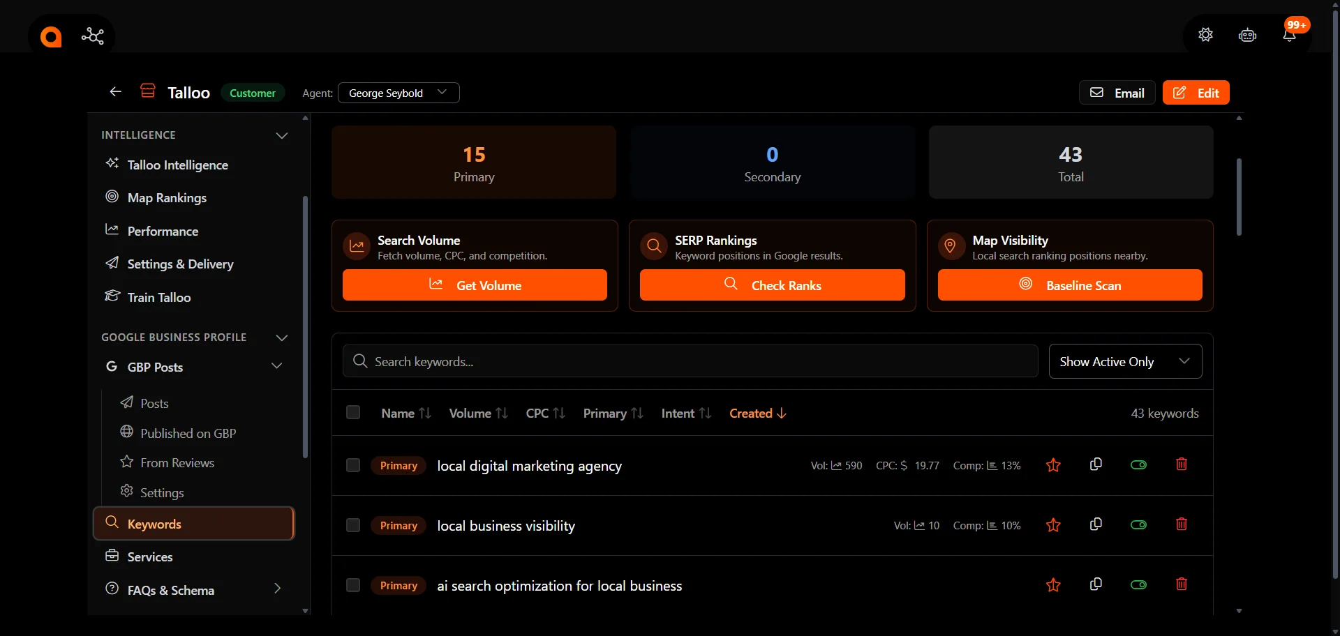This screenshot has width=1340, height=636.
Task: Open Settings & Delivery in sidebar
Action: [194, 264]
